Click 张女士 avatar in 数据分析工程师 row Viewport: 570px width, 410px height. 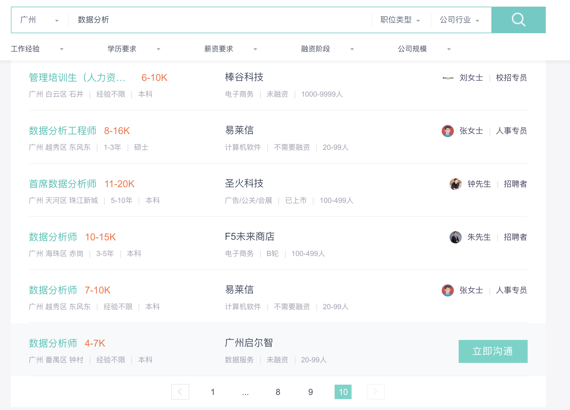coord(448,131)
